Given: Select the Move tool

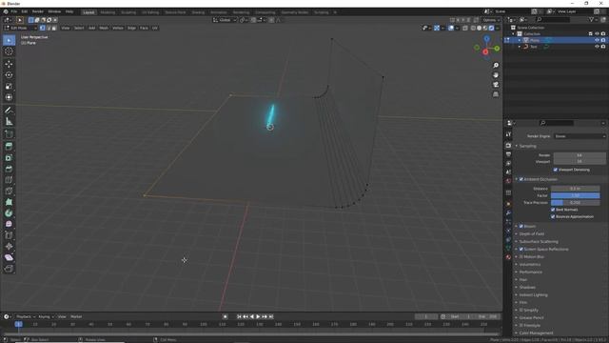Looking at the screenshot, I should pyautogui.click(x=9, y=64).
